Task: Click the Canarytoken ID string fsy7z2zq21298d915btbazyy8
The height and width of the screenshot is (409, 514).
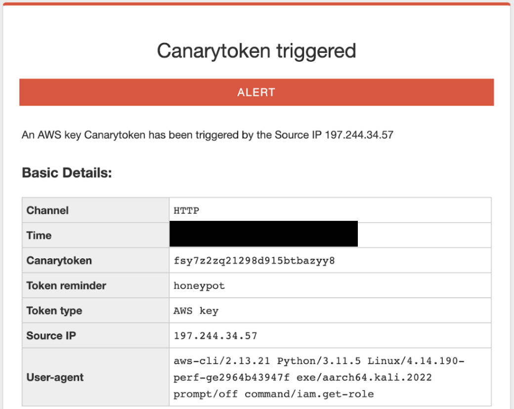Action: tap(254, 261)
